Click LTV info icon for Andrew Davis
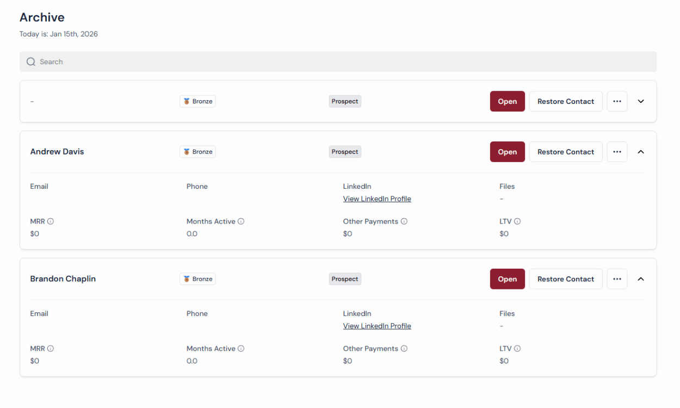The width and height of the screenshot is (680, 408). tap(517, 221)
